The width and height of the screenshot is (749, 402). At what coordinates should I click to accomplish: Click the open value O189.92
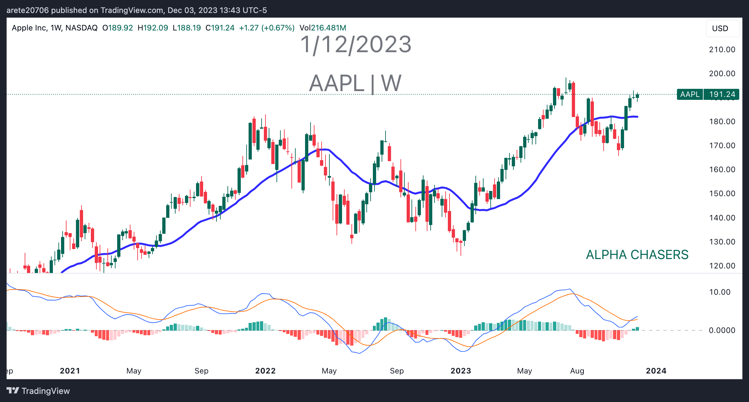point(117,28)
